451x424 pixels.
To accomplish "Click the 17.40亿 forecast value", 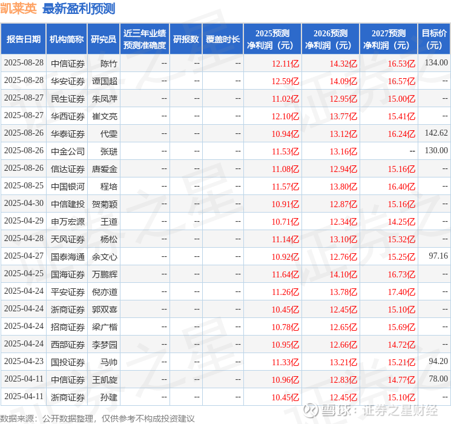I will pos(401,292).
